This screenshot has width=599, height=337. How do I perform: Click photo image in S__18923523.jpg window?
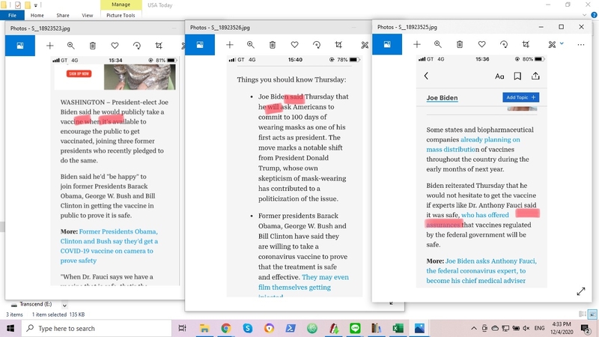click(115, 171)
